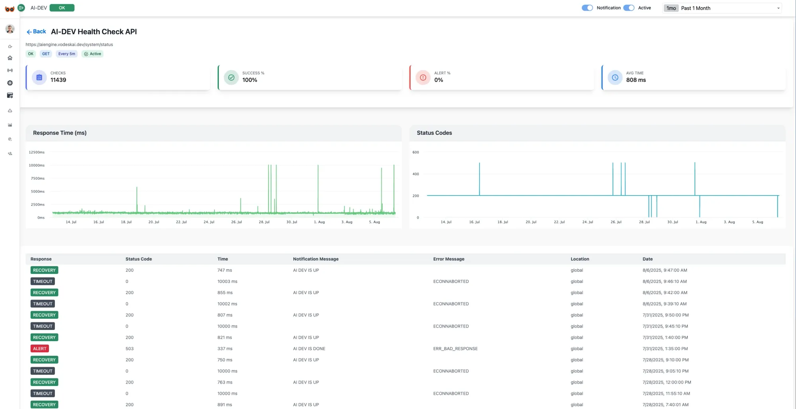Open the AI bot assistant icon
The height and width of the screenshot is (409, 796).
(x=10, y=110)
